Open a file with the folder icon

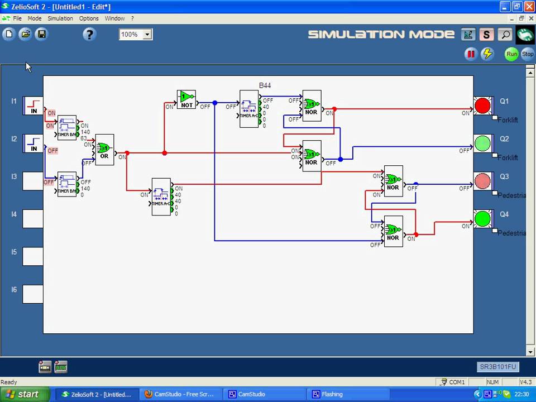coord(25,34)
